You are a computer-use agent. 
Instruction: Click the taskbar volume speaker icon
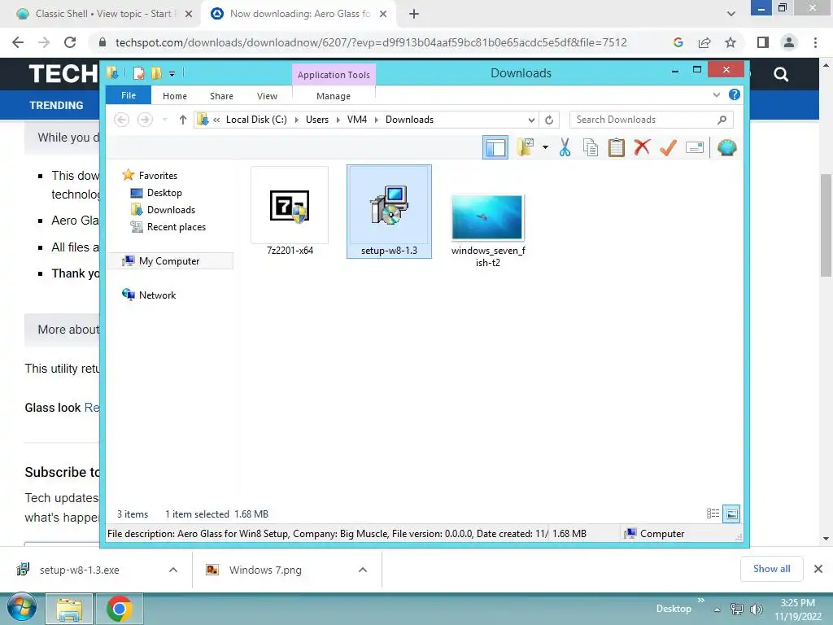pyautogui.click(x=756, y=609)
